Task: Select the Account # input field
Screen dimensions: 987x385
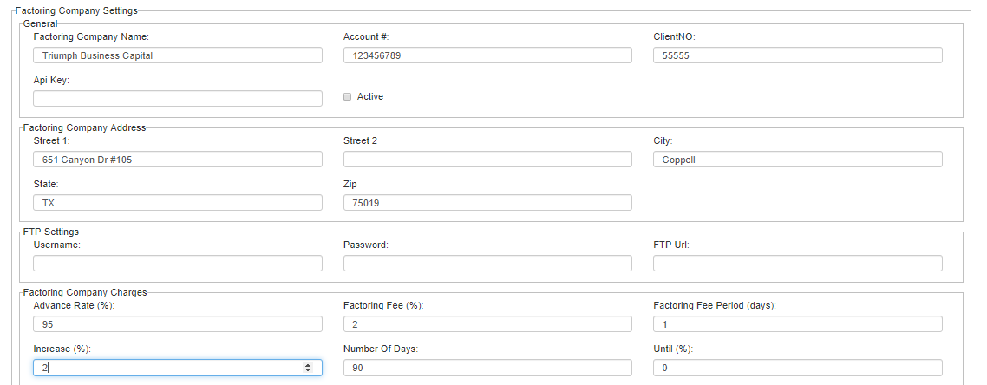Action: point(487,55)
